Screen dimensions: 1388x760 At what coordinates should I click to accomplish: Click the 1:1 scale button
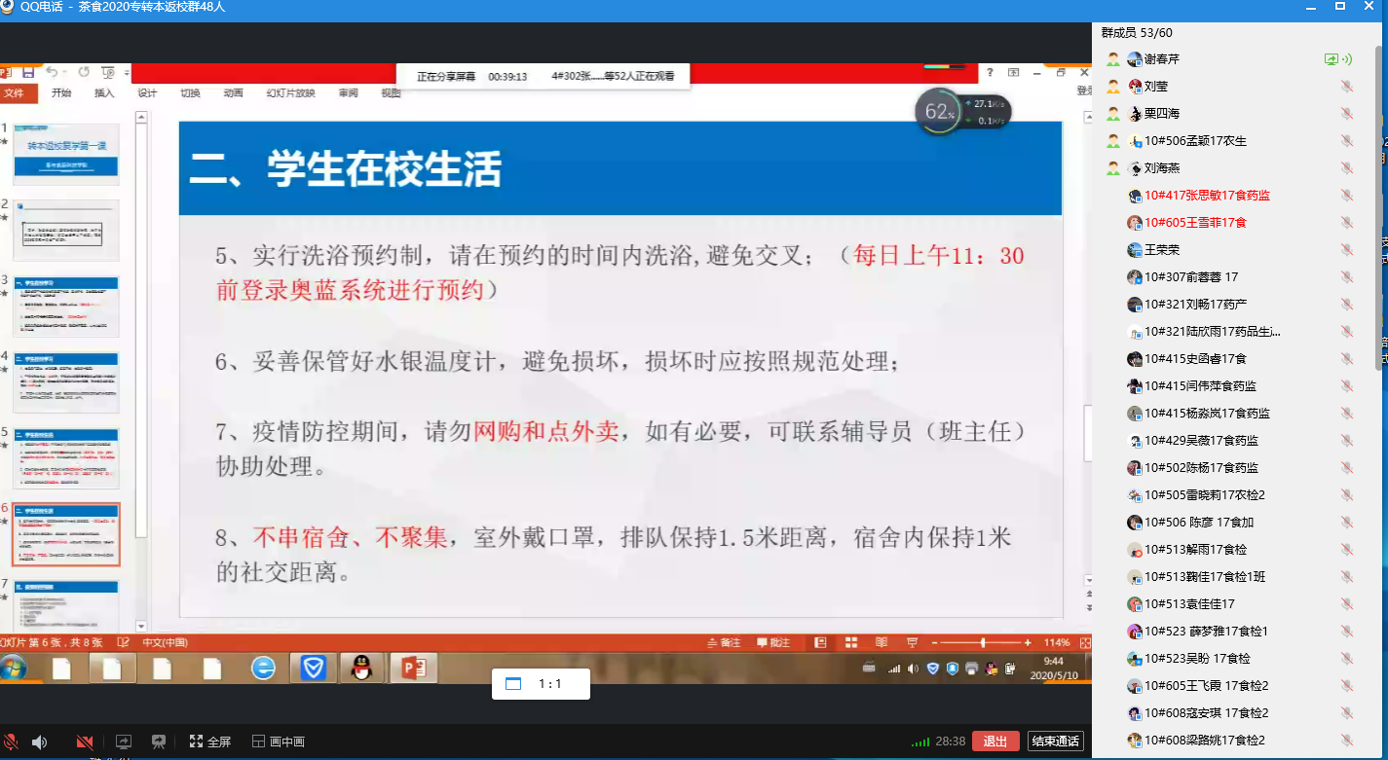pos(541,684)
